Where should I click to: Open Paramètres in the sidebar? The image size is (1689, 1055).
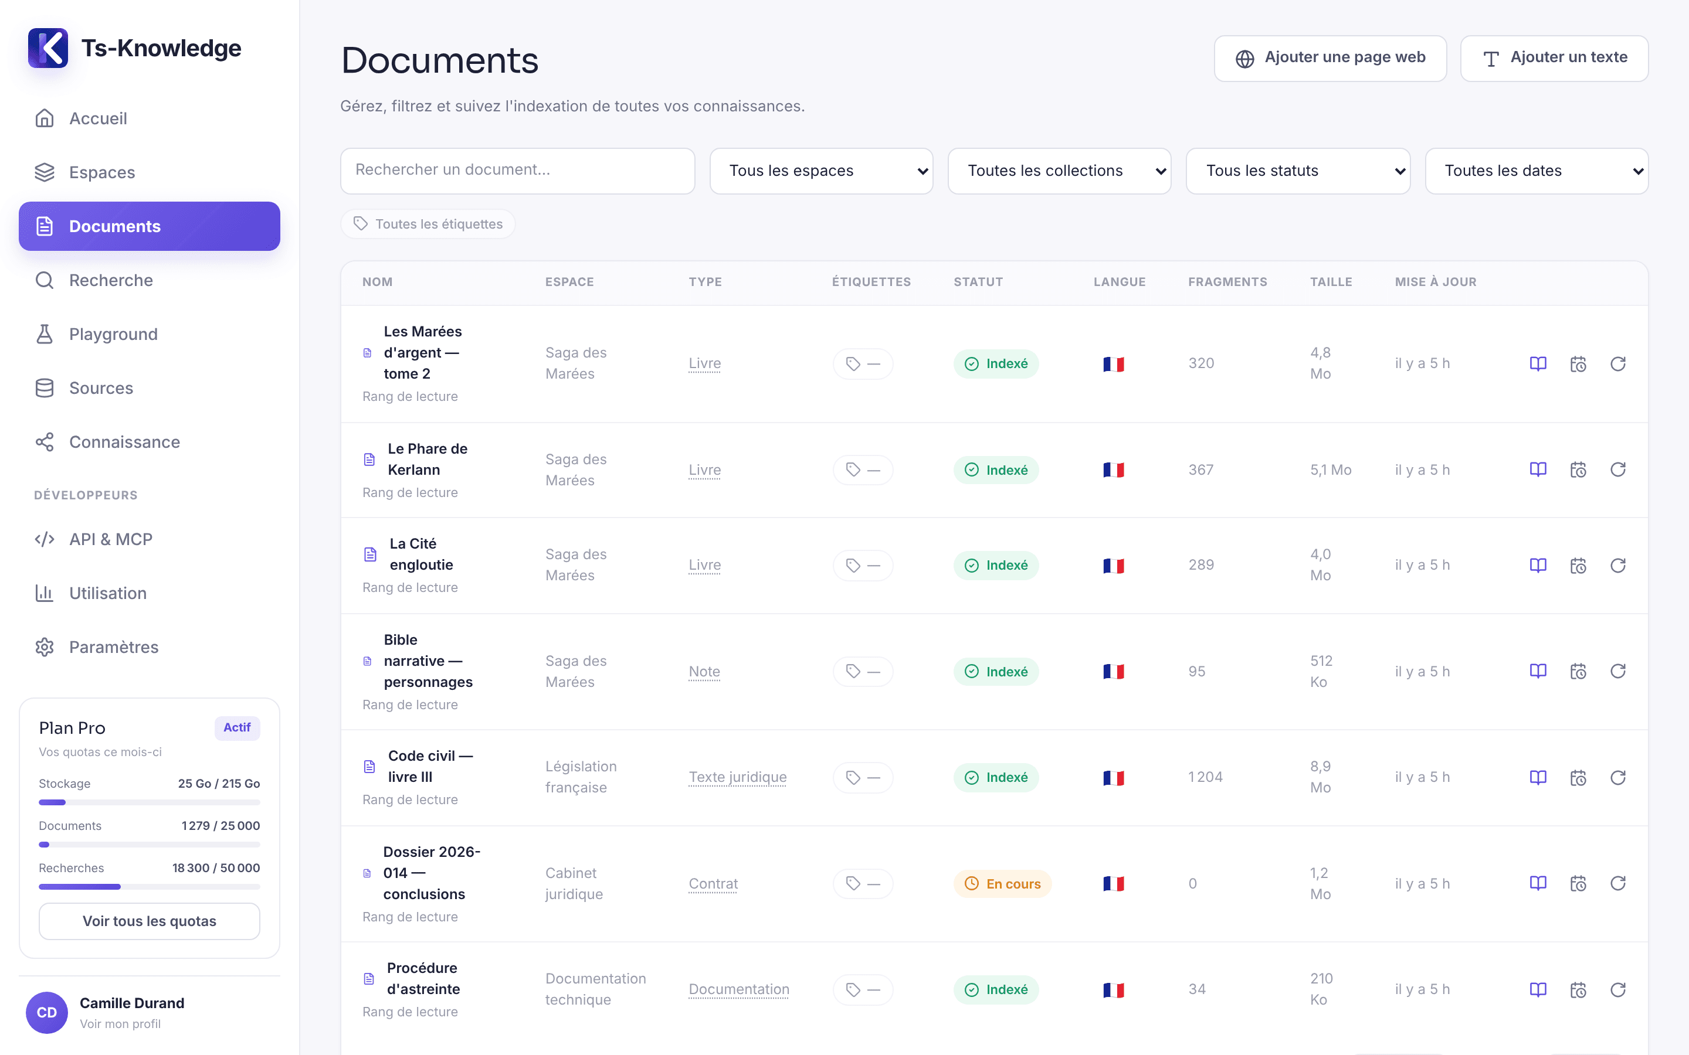click(150, 647)
